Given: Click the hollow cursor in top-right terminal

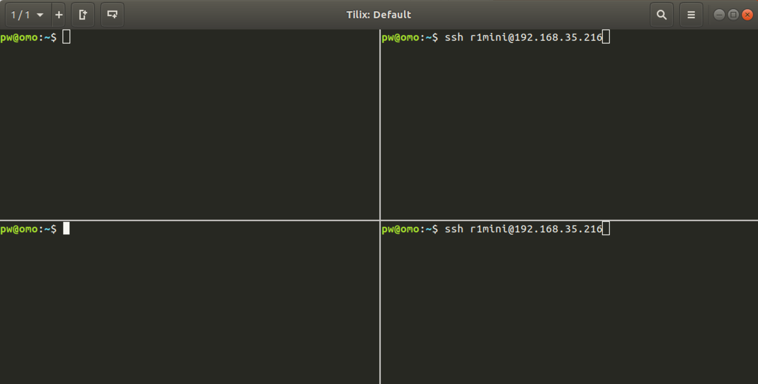Looking at the screenshot, I should click(x=606, y=37).
